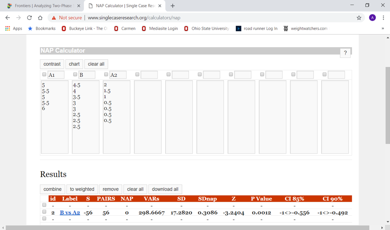The width and height of the screenshot is (390, 230).
Task: Check the last column's checkbox
Action: pyautogui.click(x=324, y=74)
